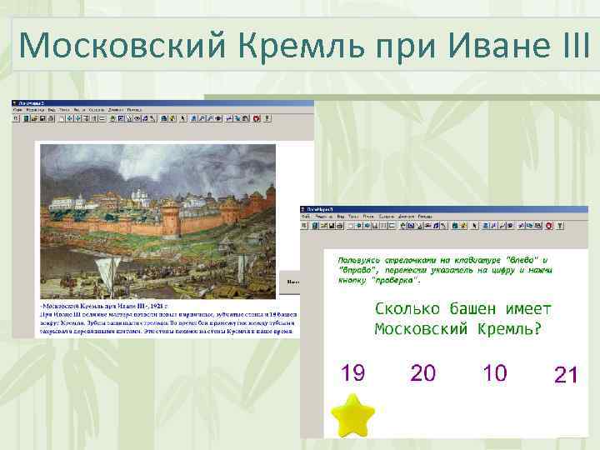The width and height of the screenshot is (600, 450).
Task: Click the red stop icon in the quiz window toolbar
Action: (549, 225)
